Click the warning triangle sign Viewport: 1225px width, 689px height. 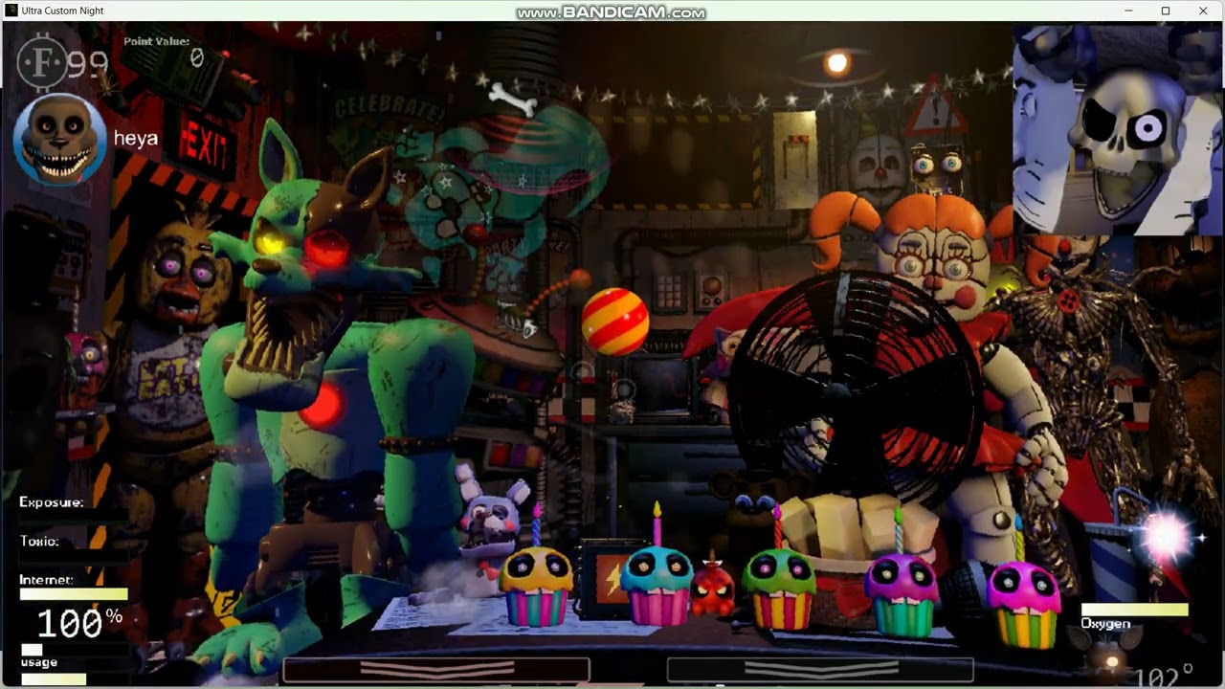click(935, 106)
